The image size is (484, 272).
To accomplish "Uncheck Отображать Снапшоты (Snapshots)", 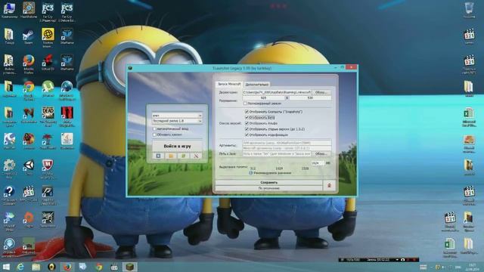I will point(247,112).
